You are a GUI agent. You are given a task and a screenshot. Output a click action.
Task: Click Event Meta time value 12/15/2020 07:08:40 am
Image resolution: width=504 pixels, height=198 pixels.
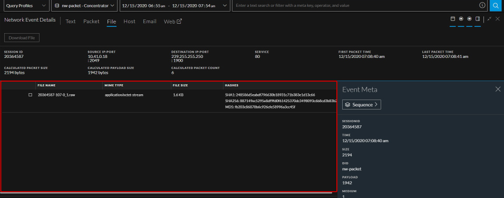365,141
